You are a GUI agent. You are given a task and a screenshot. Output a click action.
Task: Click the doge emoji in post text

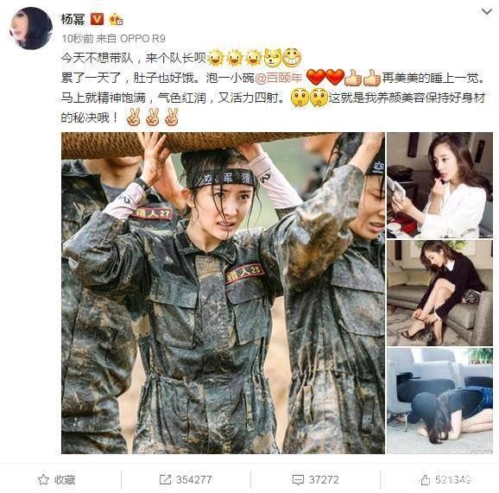tap(273, 58)
